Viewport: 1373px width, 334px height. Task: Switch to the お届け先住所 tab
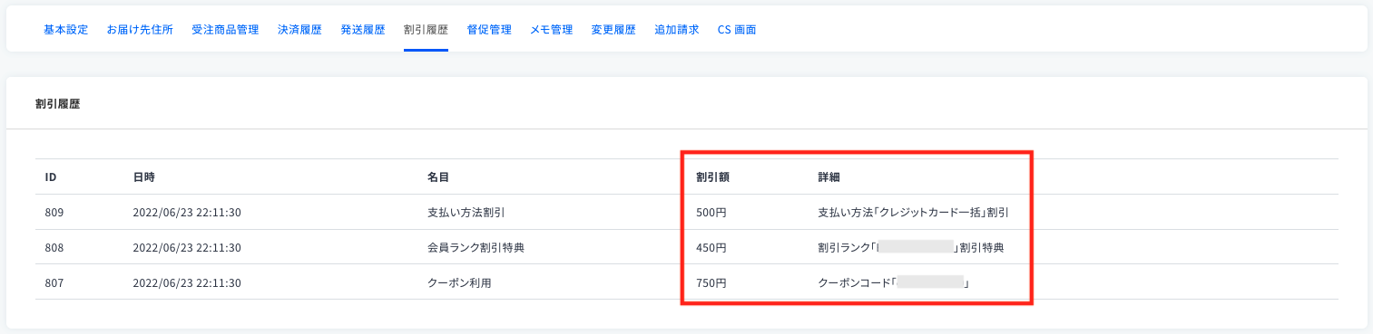point(140,30)
